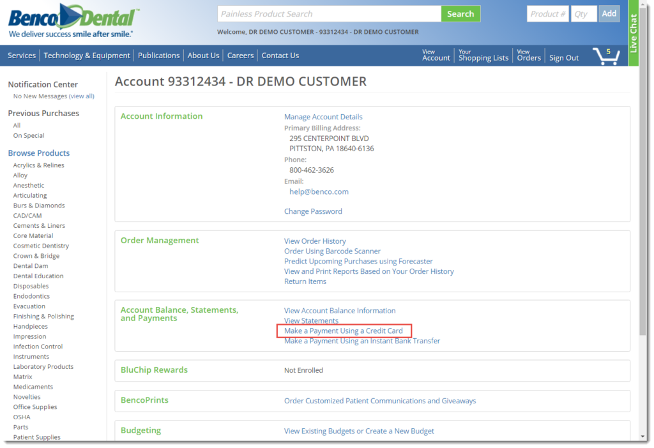Click Make a Payment Using Instant Bank Transfer
654x448 pixels.
362,341
